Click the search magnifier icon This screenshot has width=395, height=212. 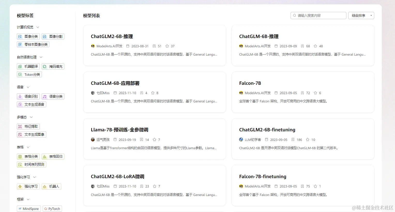point(294,16)
